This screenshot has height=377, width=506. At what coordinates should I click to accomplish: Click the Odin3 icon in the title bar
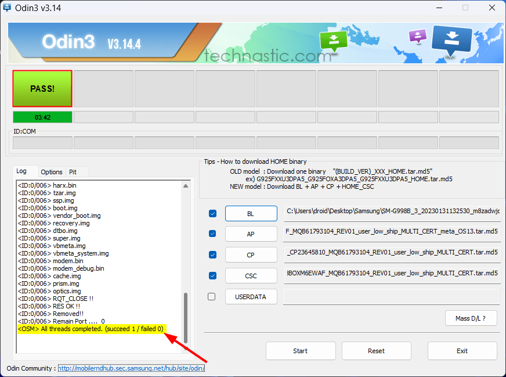[x=8, y=8]
